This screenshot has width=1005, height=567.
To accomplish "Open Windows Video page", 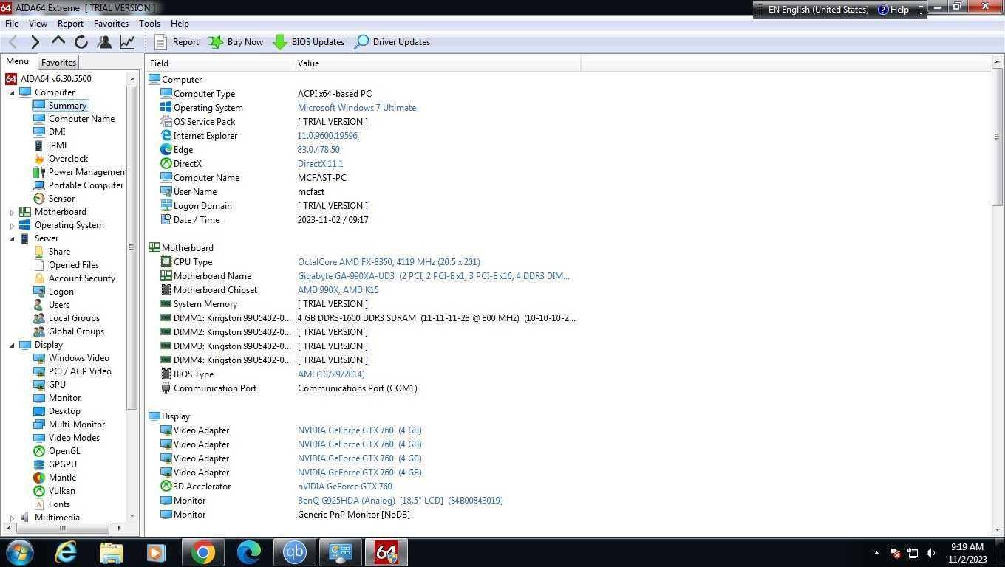I will click(x=78, y=358).
